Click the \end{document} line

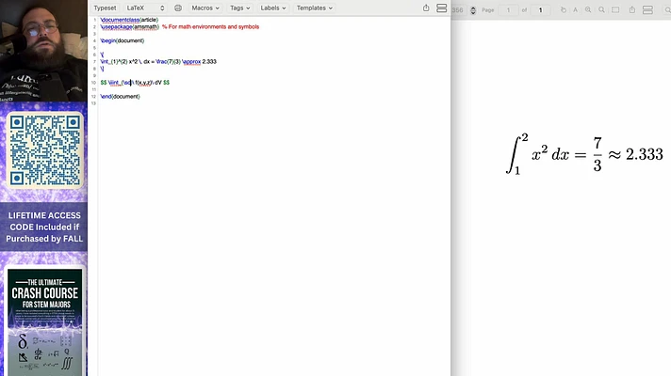121,97
